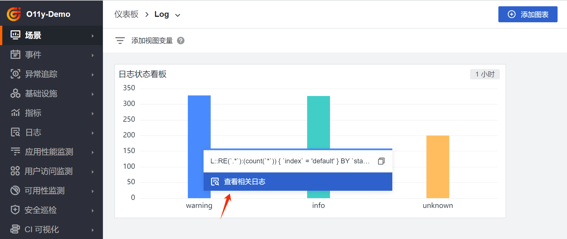Open the 指标 metrics chart icon
This screenshot has height=239, width=567.
tap(15, 113)
